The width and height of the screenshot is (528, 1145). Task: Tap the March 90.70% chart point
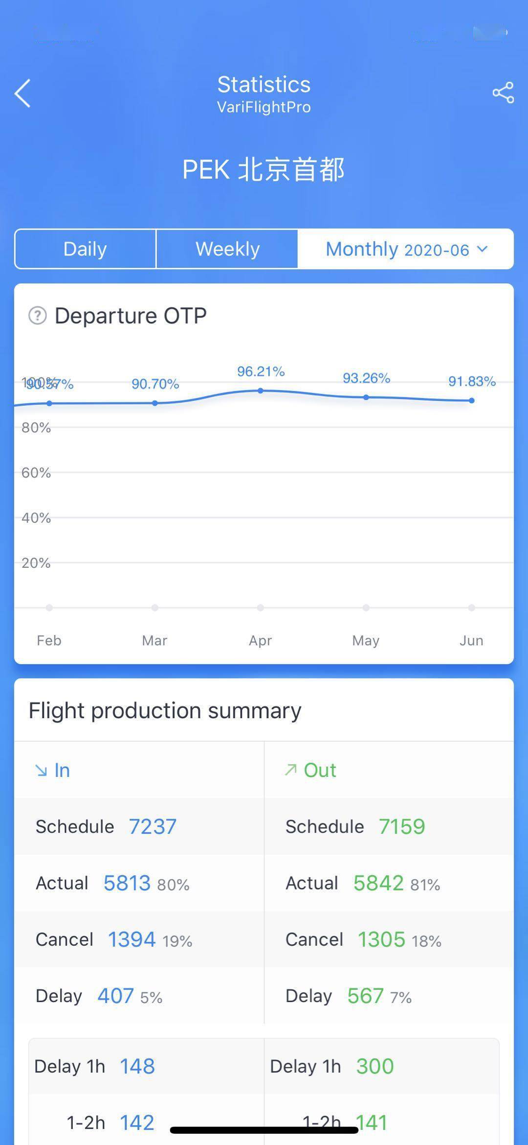(155, 403)
